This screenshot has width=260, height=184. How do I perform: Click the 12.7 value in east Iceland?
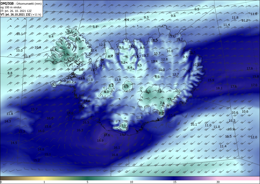[175, 74]
